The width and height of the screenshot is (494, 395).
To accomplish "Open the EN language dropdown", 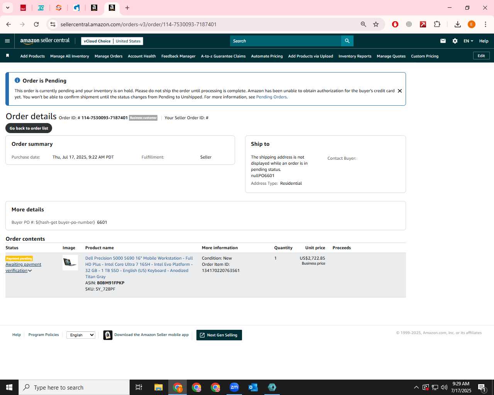I will coord(468,41).
